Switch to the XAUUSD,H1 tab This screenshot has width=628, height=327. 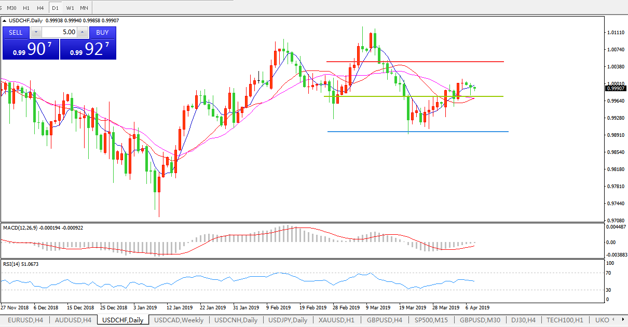click(336, 320)
